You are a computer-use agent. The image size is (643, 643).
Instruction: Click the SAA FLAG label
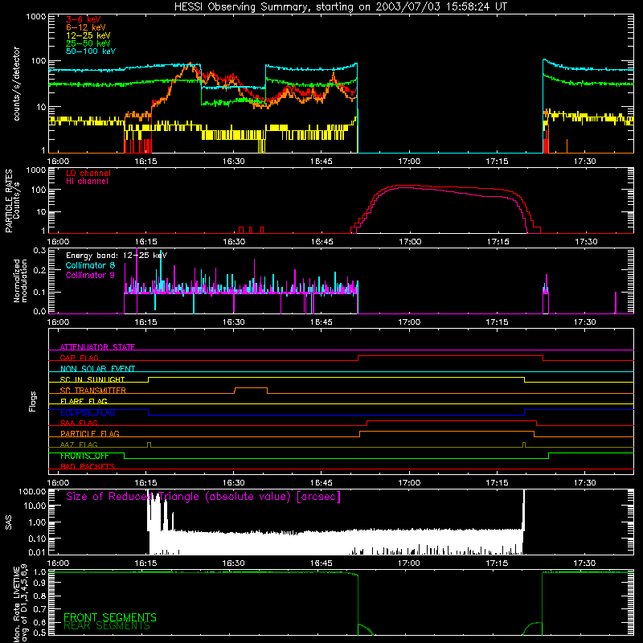pyautogui.click(x=79, y=423)
